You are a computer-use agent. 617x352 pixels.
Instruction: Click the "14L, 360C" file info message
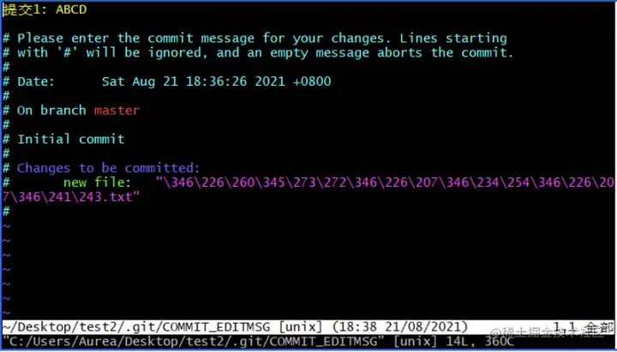(481, 342)
